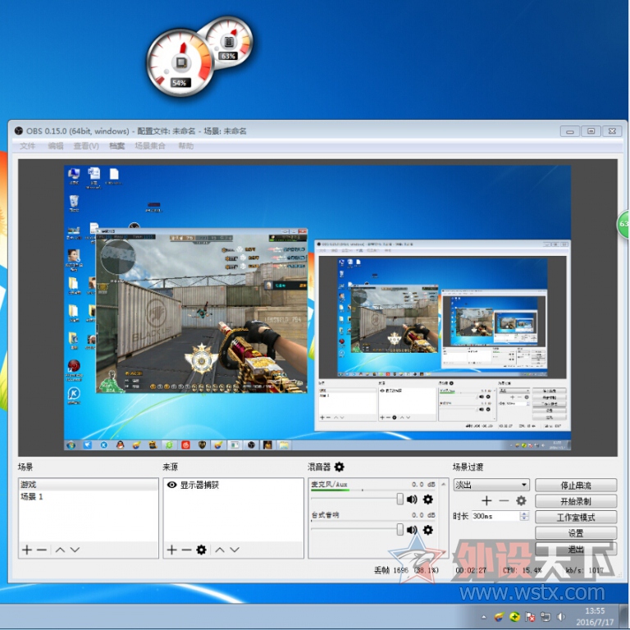Add a scene transition with plus icon
Screen dimensions: 630x630
pyautogui.click(x=486, y=500)
